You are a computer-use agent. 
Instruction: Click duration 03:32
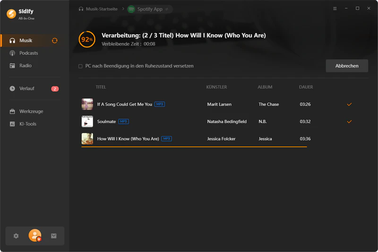[x=305, y=122]
